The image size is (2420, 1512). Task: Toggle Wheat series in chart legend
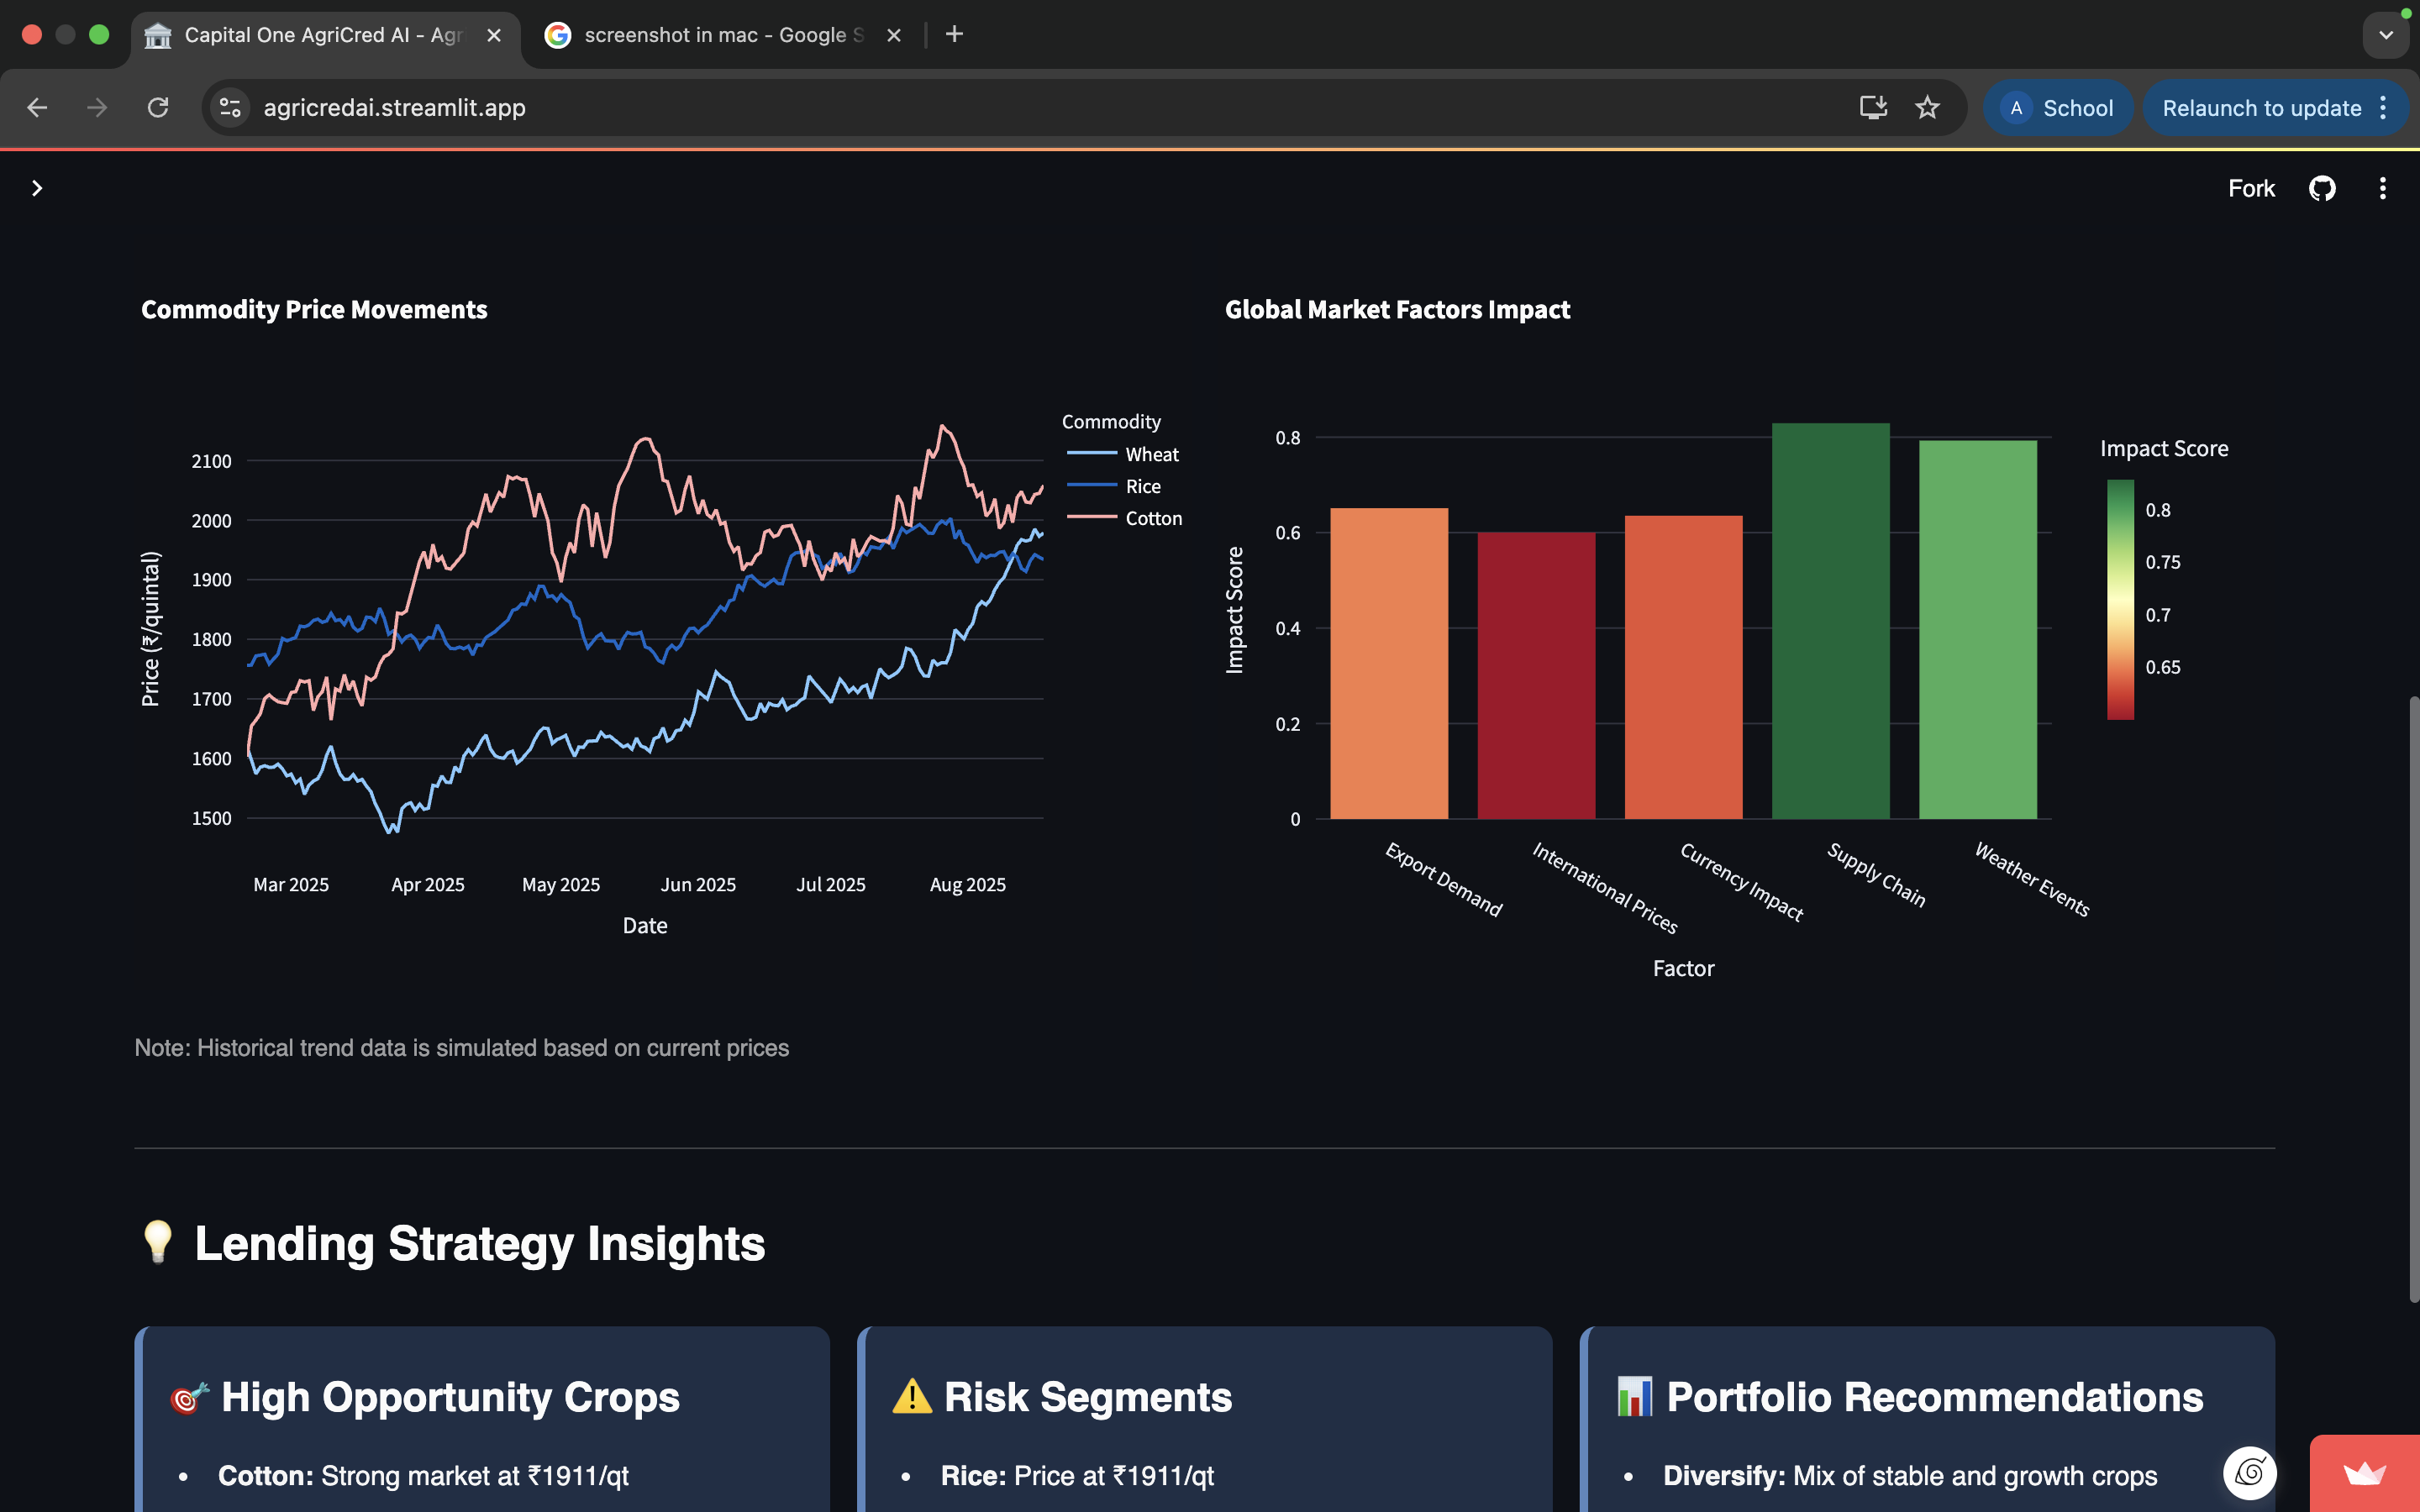tap(1151, 454)
